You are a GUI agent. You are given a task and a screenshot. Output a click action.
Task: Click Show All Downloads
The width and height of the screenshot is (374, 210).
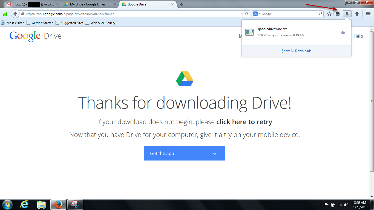297,51
